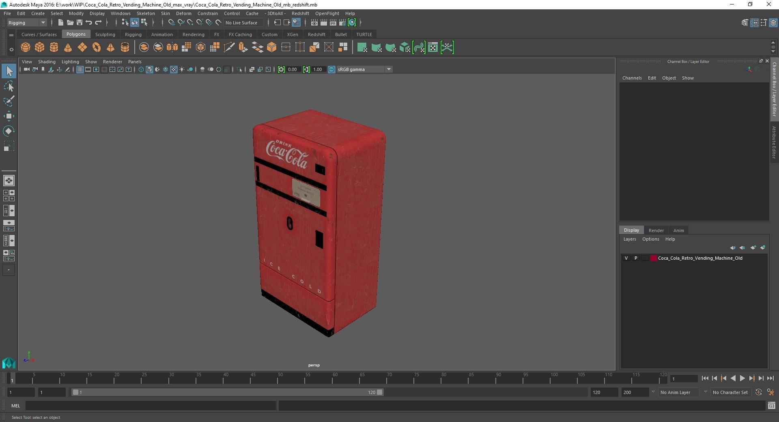Click the time range slider bar

[227, 392]
